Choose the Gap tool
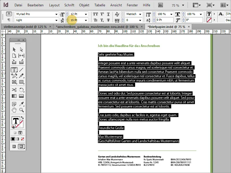This screenshot has width=231, height=173. (21, 56)
